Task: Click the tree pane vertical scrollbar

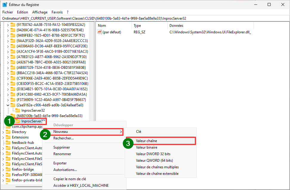Action: pyautogui.click(x=92, y=71)
